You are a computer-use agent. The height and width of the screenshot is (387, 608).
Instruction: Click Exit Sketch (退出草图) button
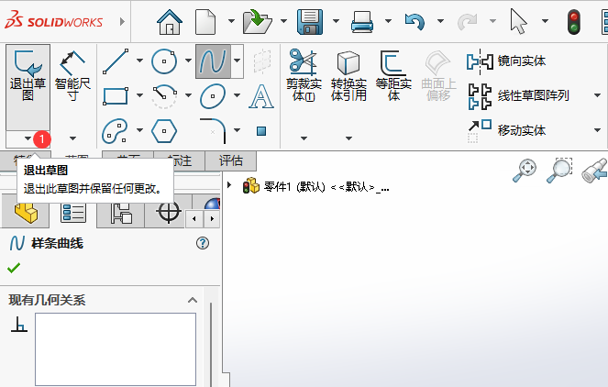pos(28,87)
